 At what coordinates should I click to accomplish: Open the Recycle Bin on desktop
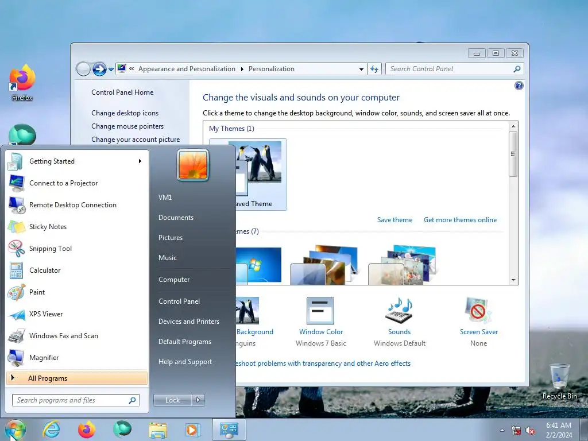559,381
